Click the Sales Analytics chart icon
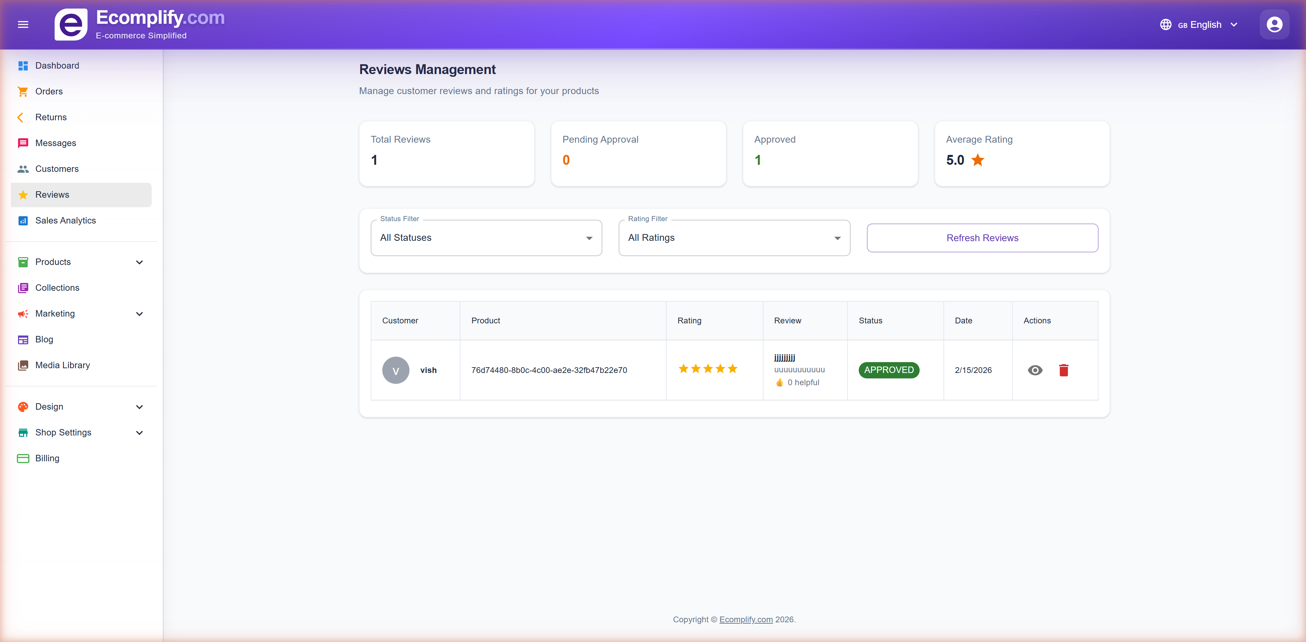 tap(23, 221)
